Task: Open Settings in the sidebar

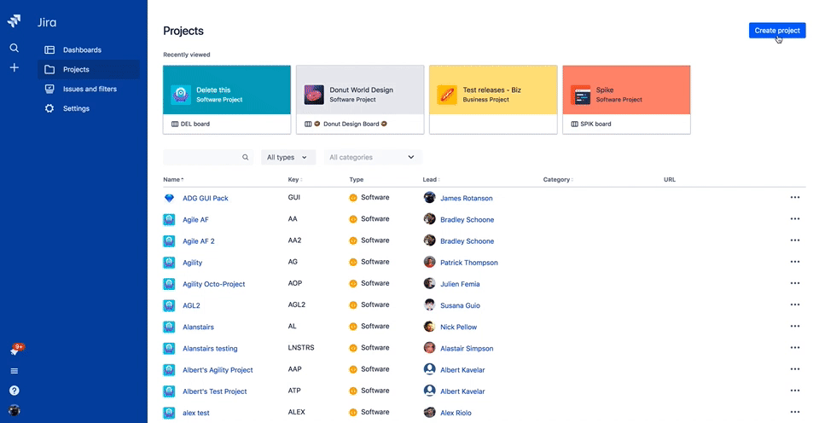Action: pyautogui.click(x=88, y=108)
